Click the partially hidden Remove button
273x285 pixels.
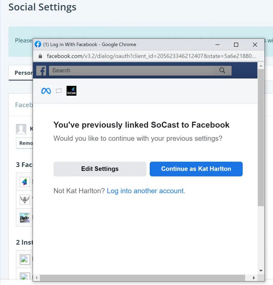pyautogui.click(x=24, y=143)
